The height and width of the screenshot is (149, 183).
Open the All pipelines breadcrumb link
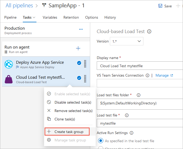19,6
